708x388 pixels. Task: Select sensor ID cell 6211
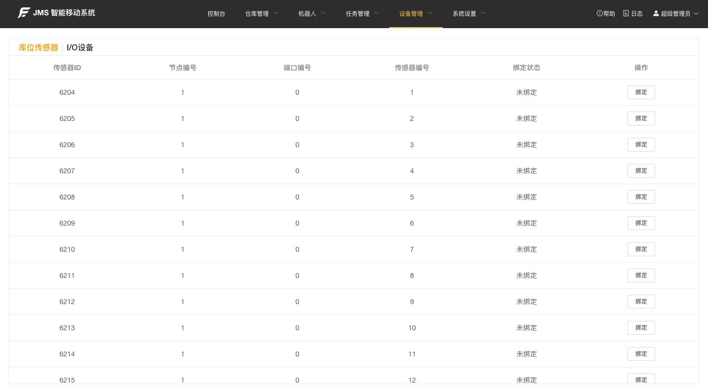[67, 275]
